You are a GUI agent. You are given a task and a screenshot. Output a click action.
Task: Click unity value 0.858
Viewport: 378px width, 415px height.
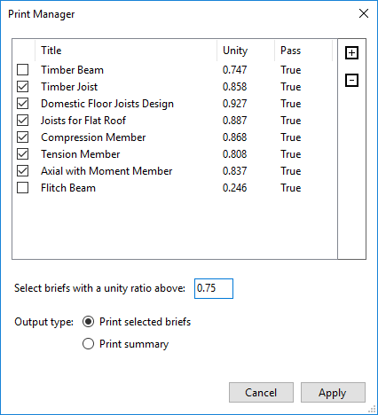point(234,87)
